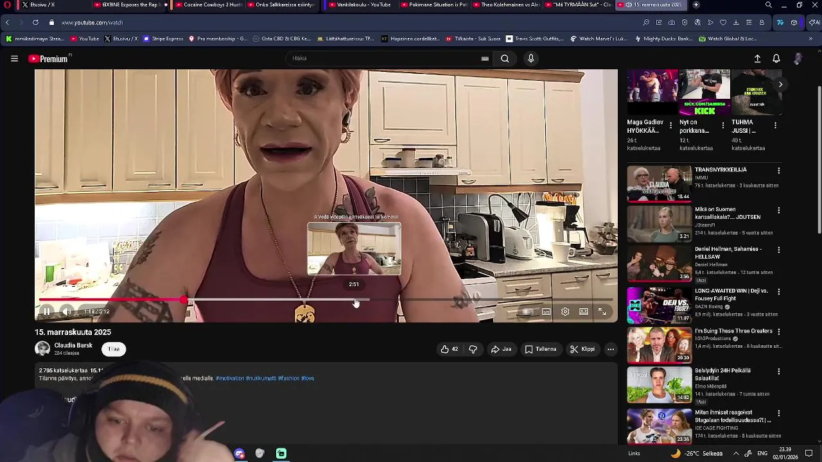Screen dimensions: 822x462
Task: Switch to theater mode
Action: pyautogui.click(x=584, y=312)
